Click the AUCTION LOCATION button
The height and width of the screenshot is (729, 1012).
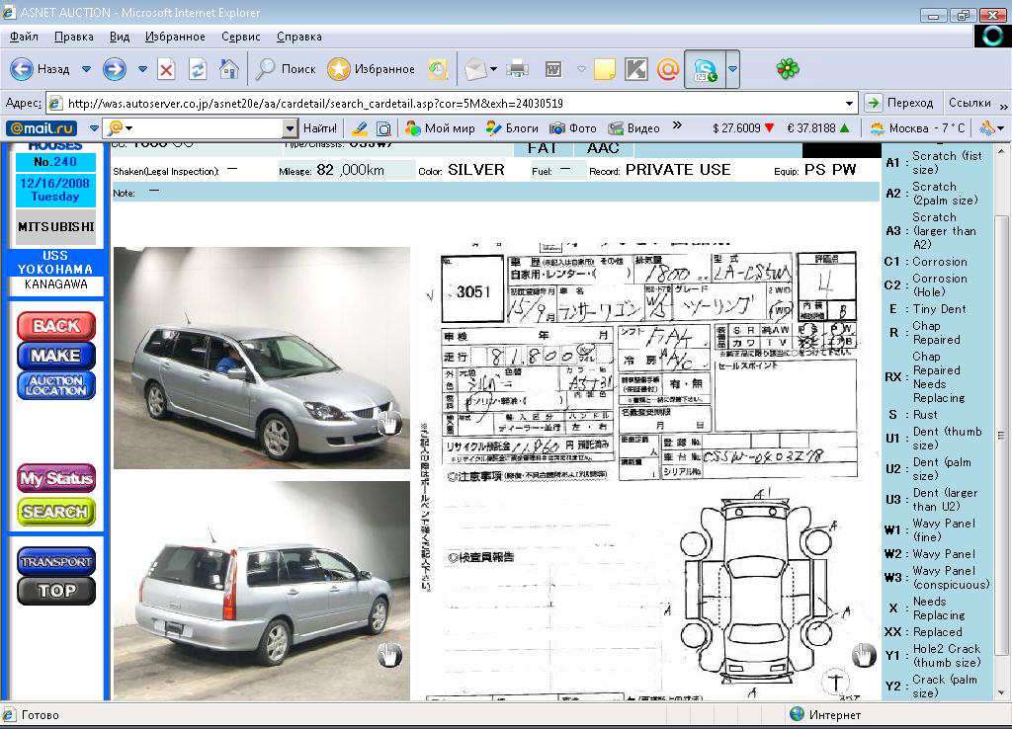56,385
